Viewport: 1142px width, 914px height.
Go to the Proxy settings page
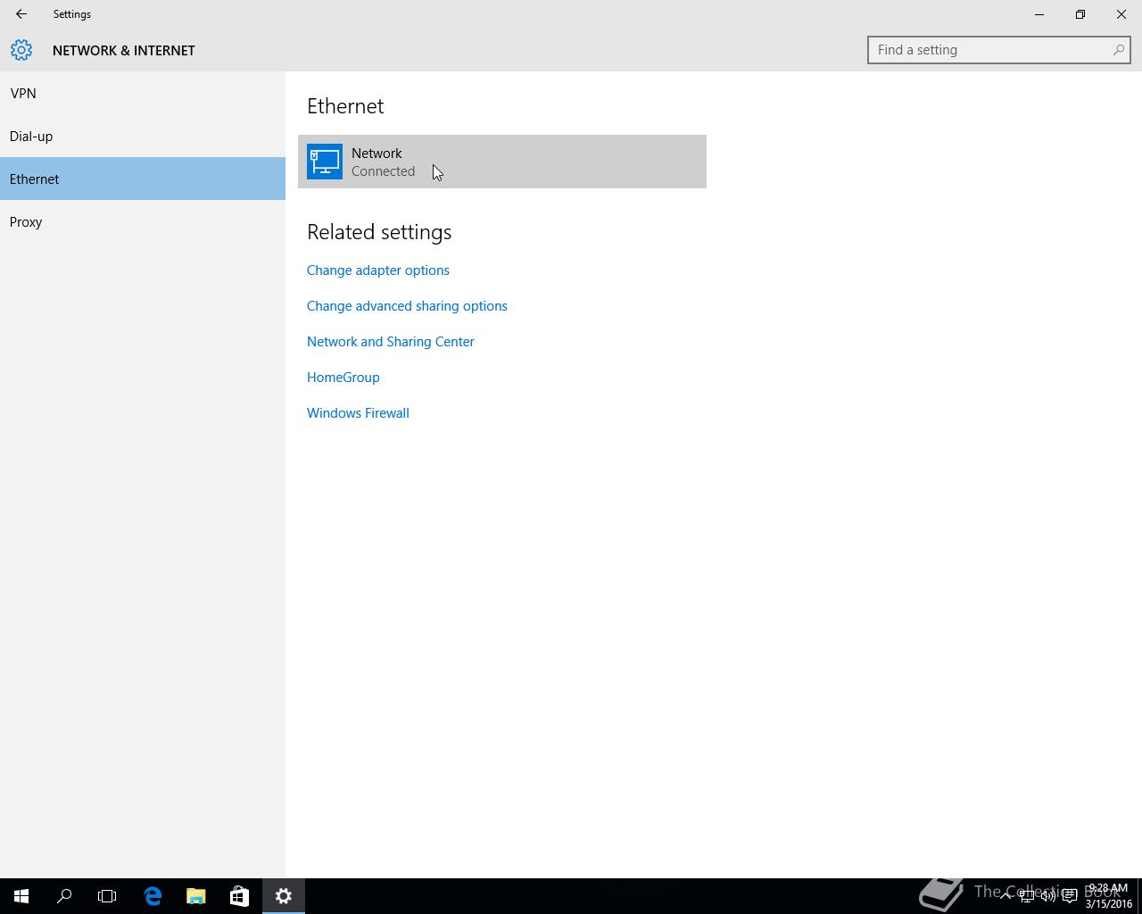click(26, 222)
